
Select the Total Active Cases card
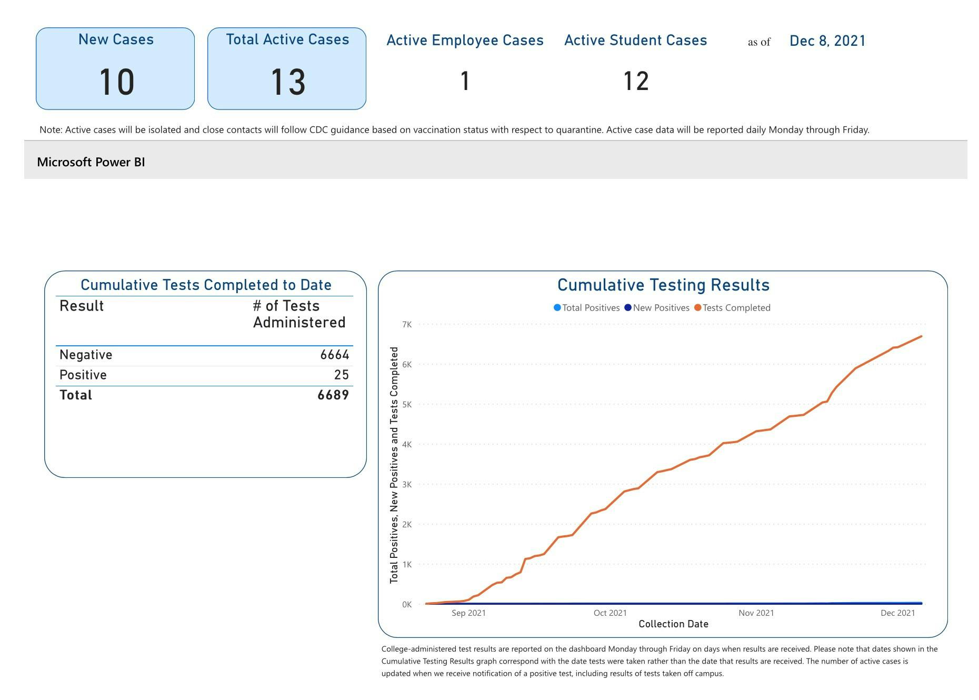pos(287,67)
